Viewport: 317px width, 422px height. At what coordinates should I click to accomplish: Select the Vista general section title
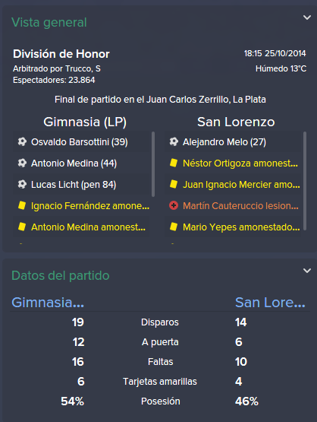click(49, 22)
